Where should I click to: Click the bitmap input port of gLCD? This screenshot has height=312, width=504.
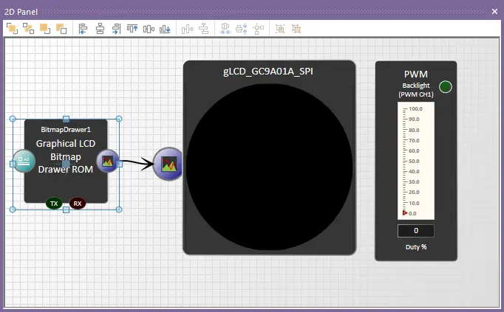tap(168, 162)
